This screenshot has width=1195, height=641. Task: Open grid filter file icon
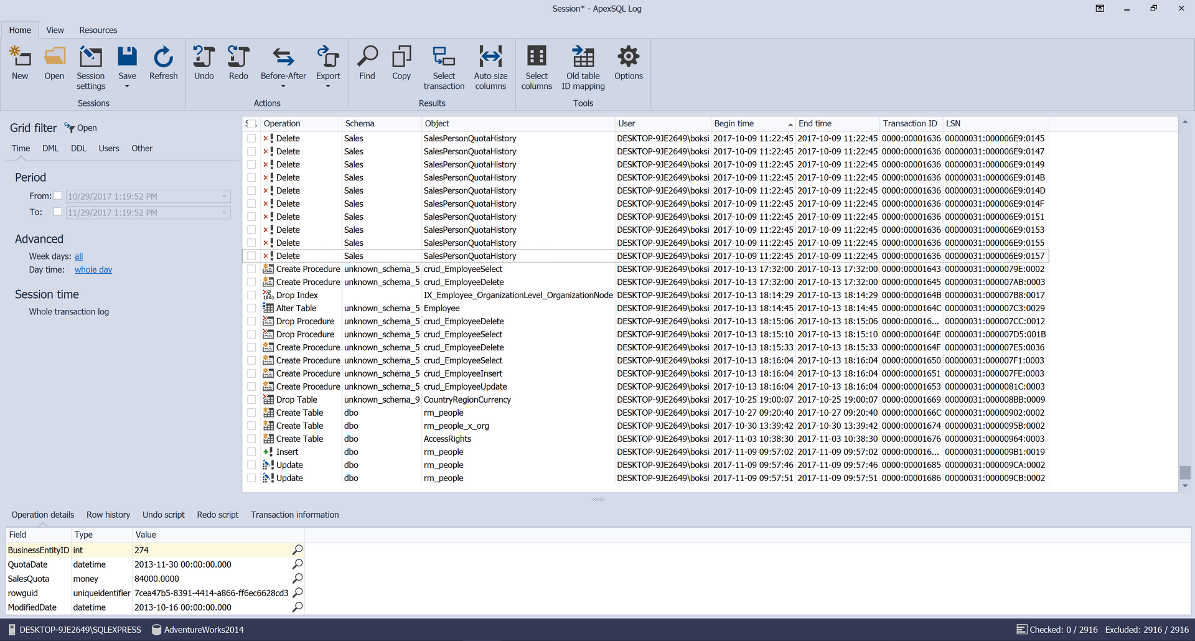pos(69,128)
